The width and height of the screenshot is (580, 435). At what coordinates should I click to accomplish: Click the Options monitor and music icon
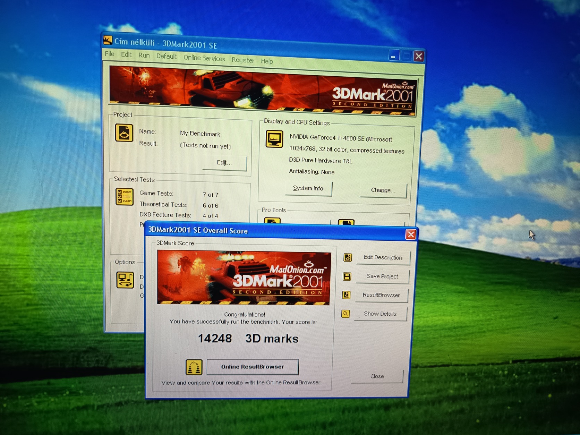(125, 280)
